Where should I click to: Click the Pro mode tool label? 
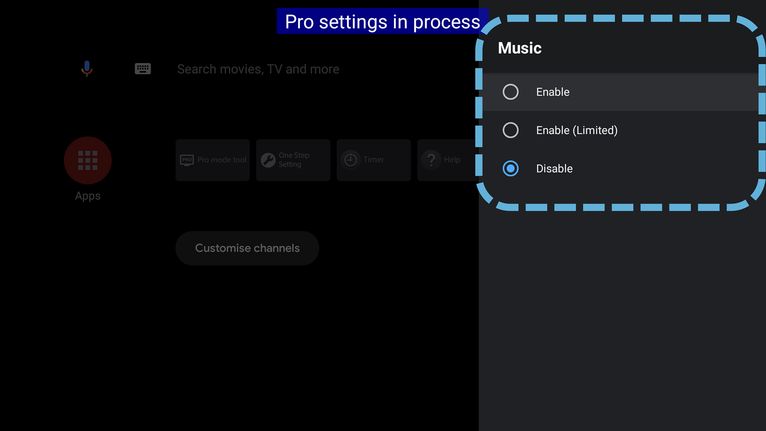click(222, 160)
